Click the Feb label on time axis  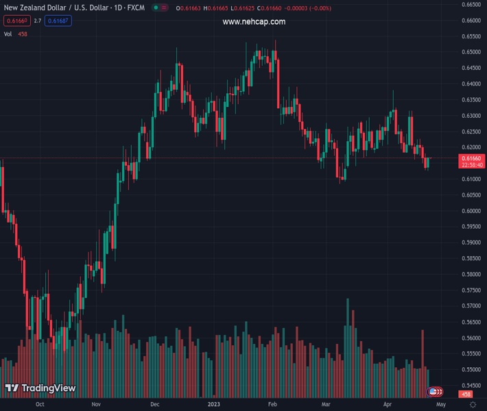(x=272, y=405)
